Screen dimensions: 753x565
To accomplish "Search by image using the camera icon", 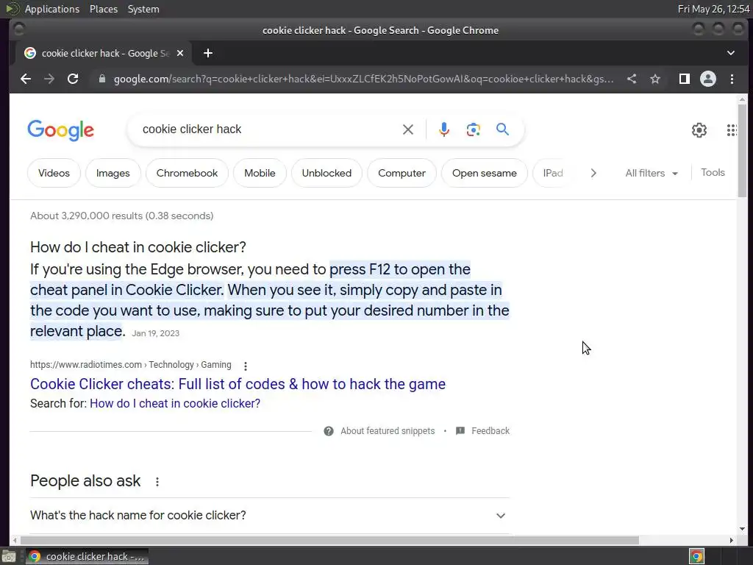I will tap(473, 129).
